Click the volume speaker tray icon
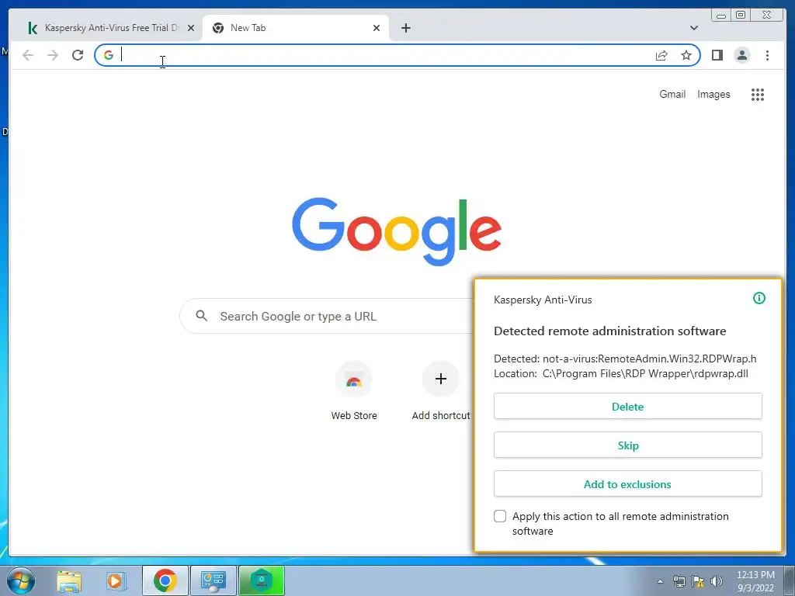The image size is (795, 596). click(x=717, y=581)
